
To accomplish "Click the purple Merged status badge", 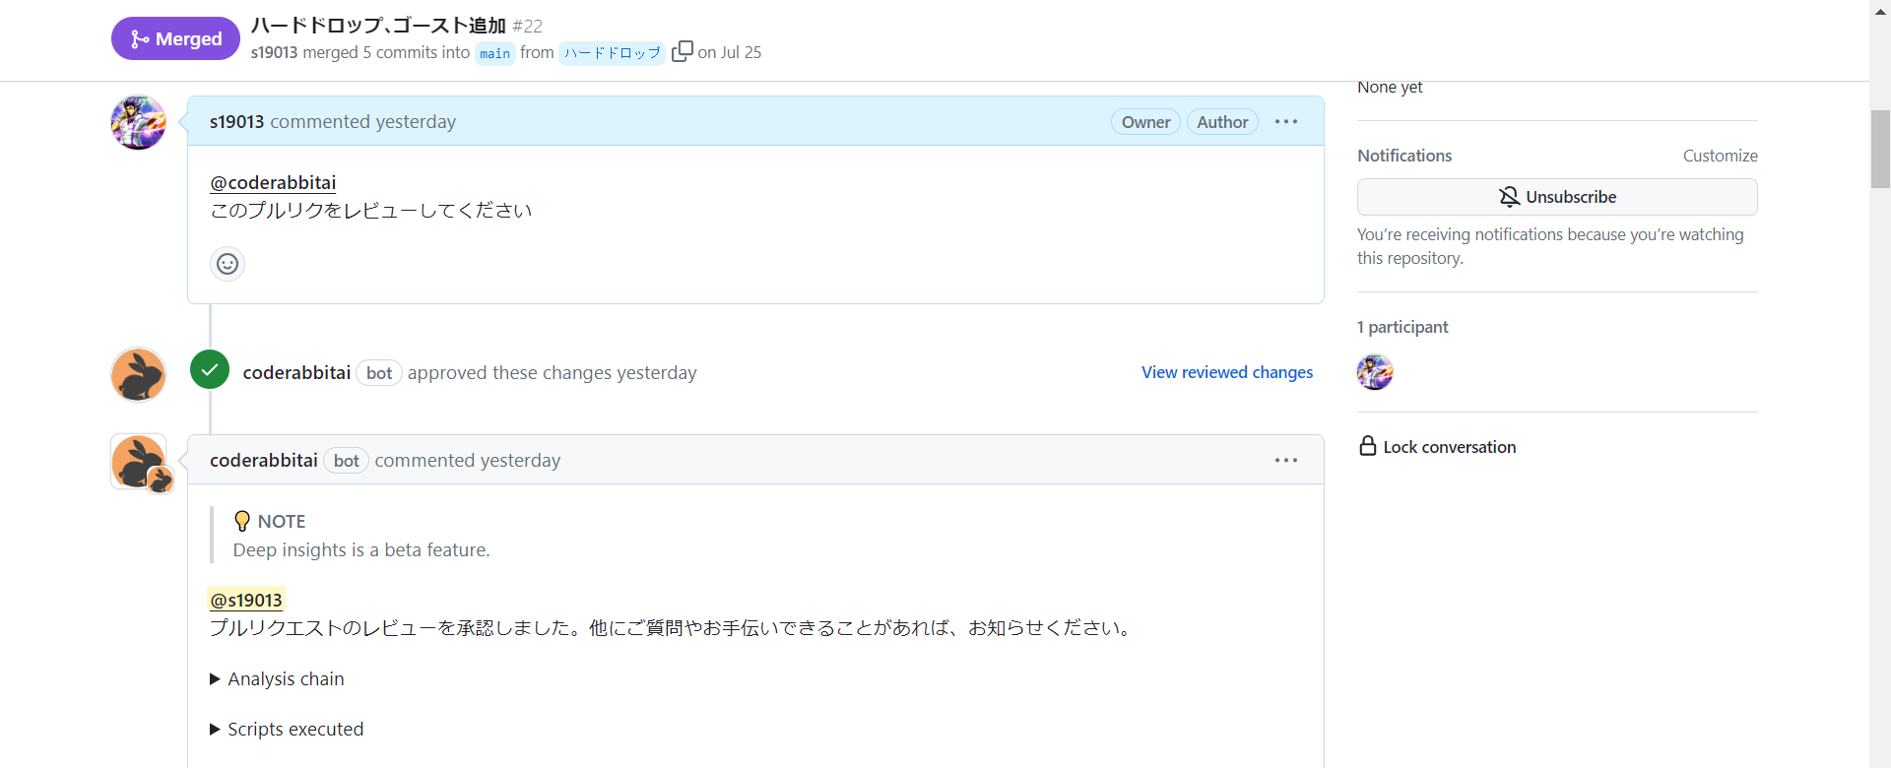I will (x=175, y=38).
